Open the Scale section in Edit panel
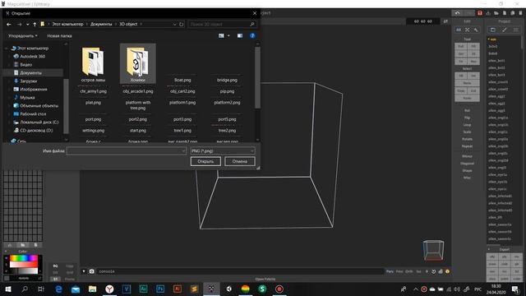This screenshot has width=526, height=296. 467,132
